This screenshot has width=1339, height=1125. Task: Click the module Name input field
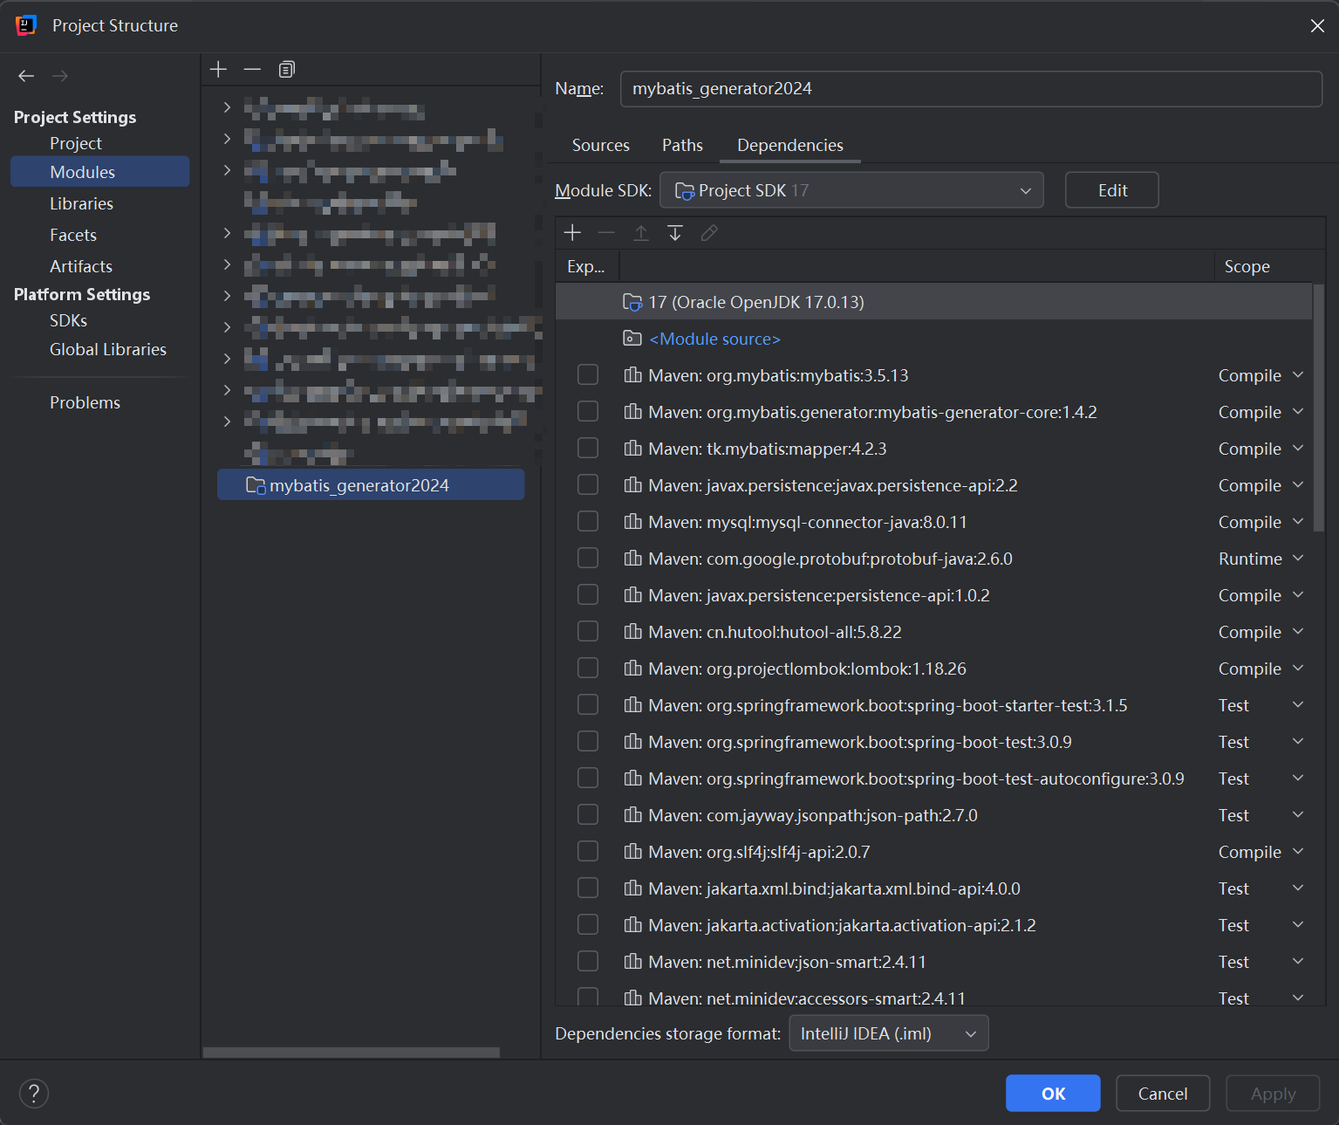971,89
